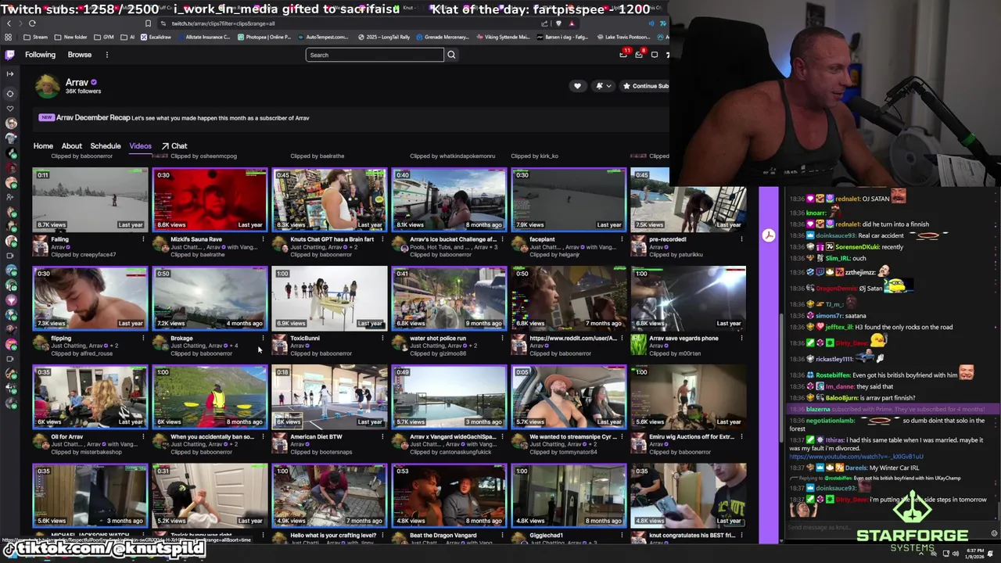This screenshot has height=563, width=1001.
Task: Open the apps grid in bookmarks bar
Action: (8, 37)
